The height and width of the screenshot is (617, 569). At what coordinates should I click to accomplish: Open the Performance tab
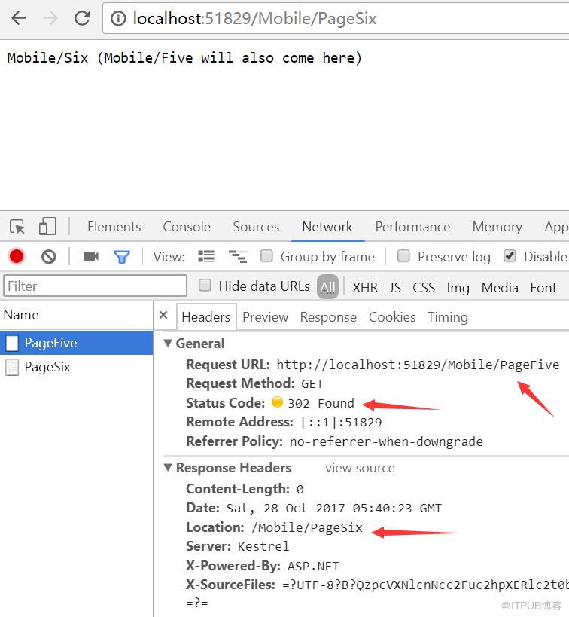click(x=412, y=227)
